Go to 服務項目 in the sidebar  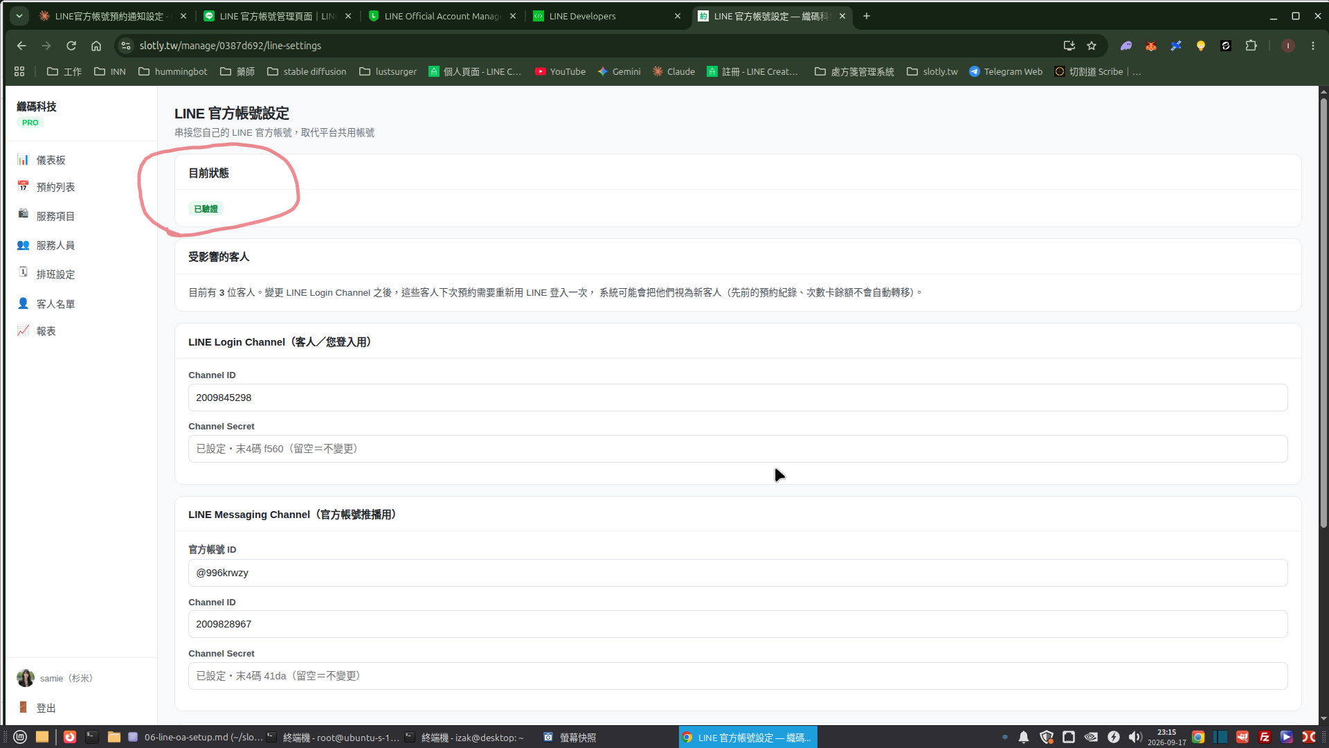(46, 216)
